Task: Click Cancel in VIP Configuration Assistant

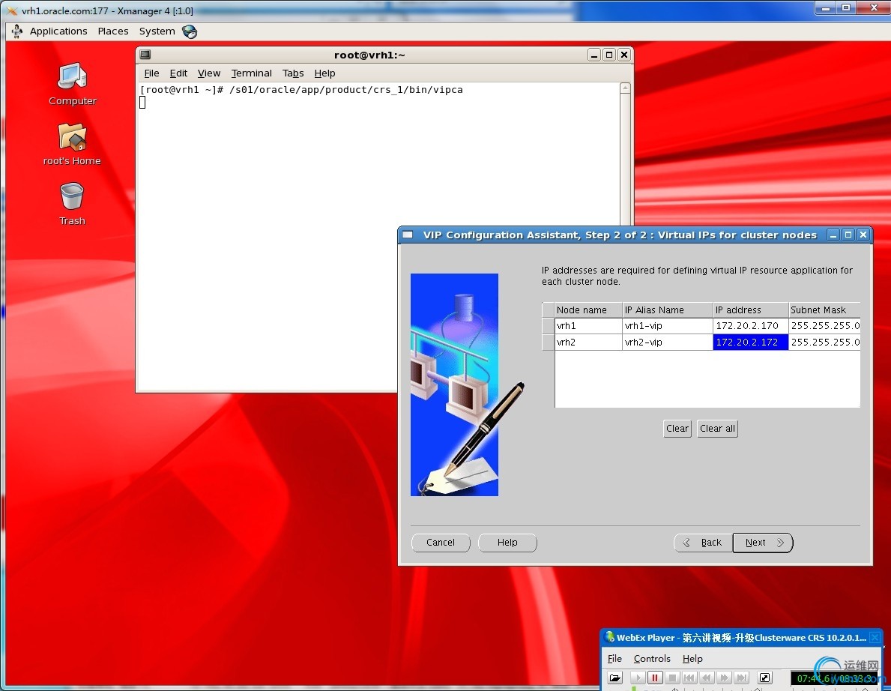Action: 441,542
